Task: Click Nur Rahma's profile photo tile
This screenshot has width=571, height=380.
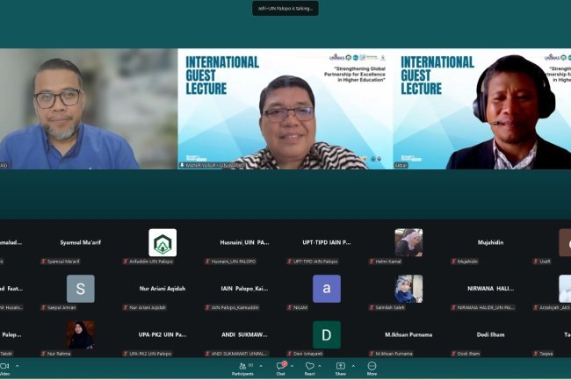Action: pos(81,335)
